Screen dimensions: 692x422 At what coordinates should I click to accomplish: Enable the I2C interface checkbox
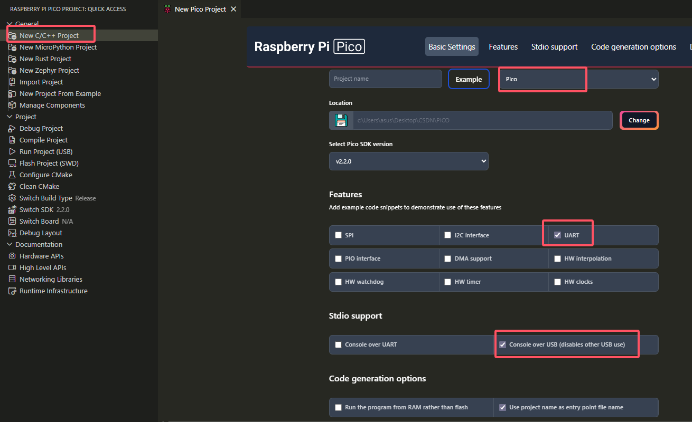448,235
